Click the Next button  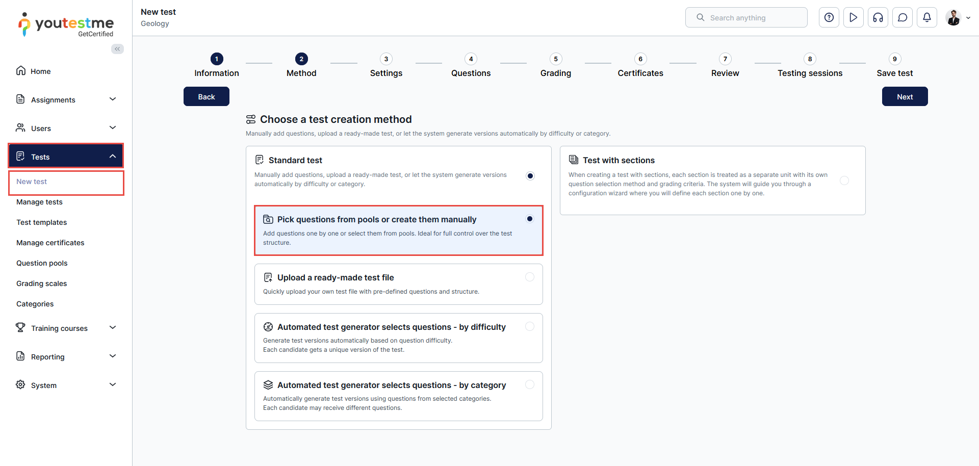coord(905,96)
